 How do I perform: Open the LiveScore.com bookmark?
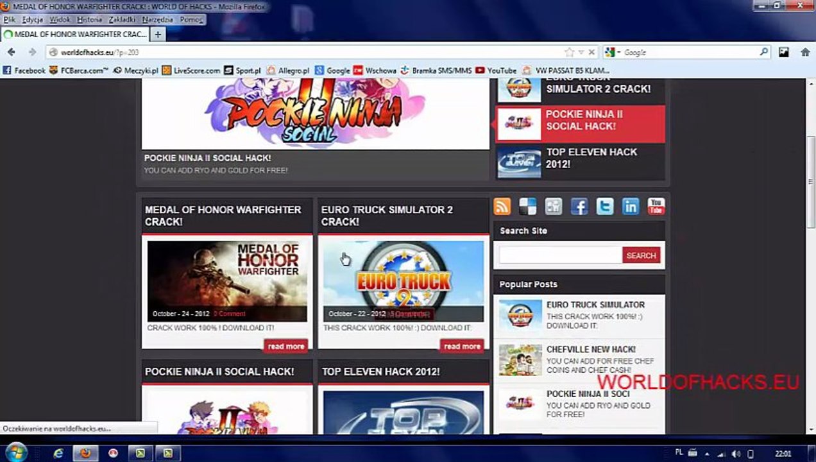191,71
